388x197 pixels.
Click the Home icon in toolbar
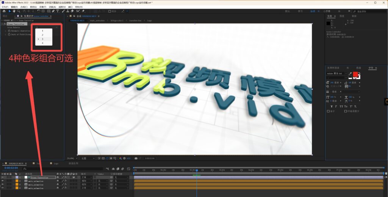(x=4, y=11)
